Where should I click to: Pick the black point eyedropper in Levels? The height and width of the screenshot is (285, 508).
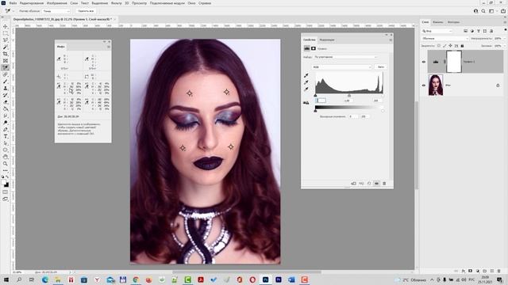click(x=306, y=75)
